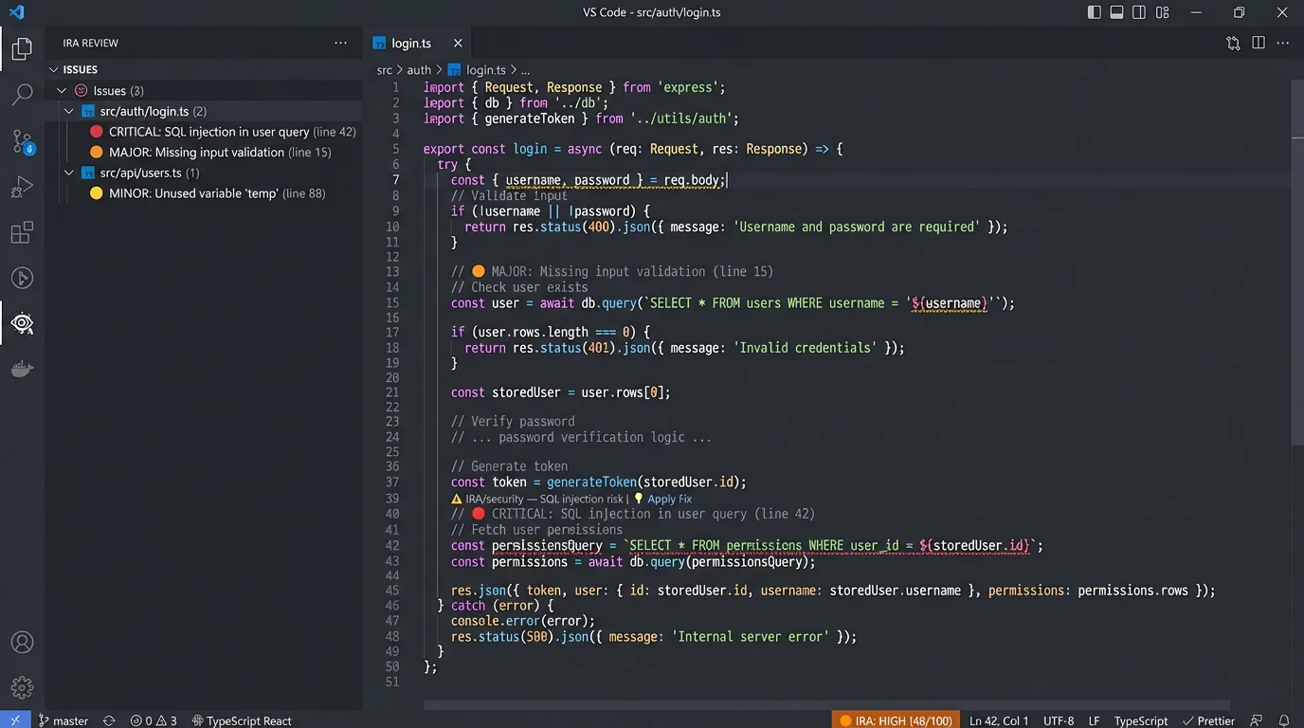1304x728 pixels.
Task: Open the Search view in activity bar
Action: [22, 95]
